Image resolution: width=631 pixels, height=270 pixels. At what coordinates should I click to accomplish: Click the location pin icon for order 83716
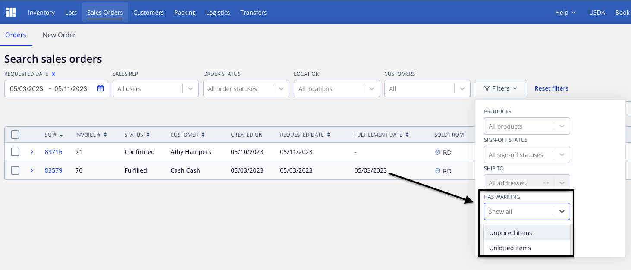pos(437,152)
